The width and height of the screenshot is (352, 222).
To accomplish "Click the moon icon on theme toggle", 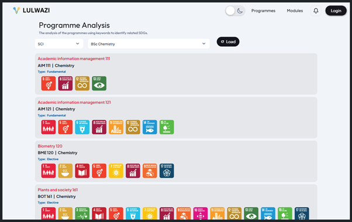I will click(x=240, y=11).
